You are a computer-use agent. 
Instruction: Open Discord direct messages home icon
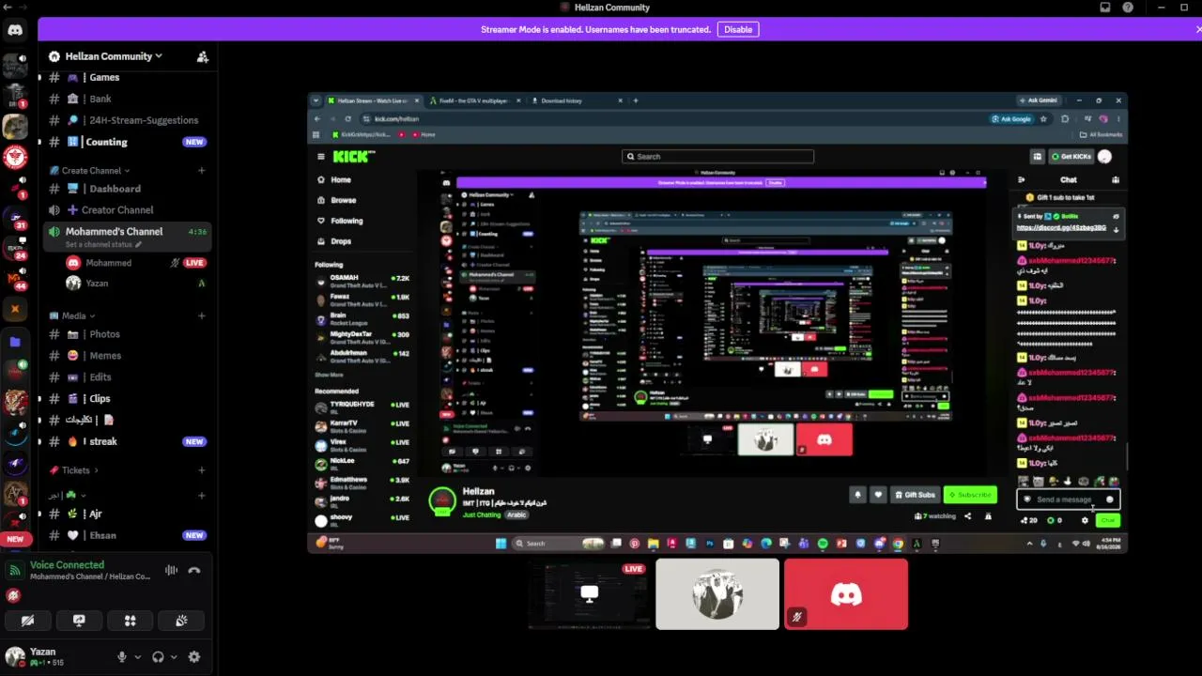pyautogui.click(x=15, y=30)
